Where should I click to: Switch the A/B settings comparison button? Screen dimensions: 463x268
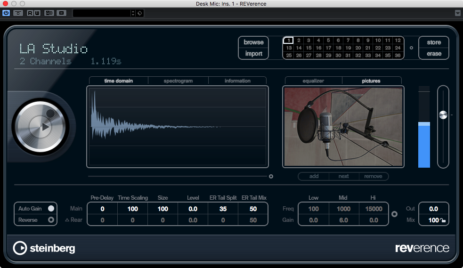[49, 13]
